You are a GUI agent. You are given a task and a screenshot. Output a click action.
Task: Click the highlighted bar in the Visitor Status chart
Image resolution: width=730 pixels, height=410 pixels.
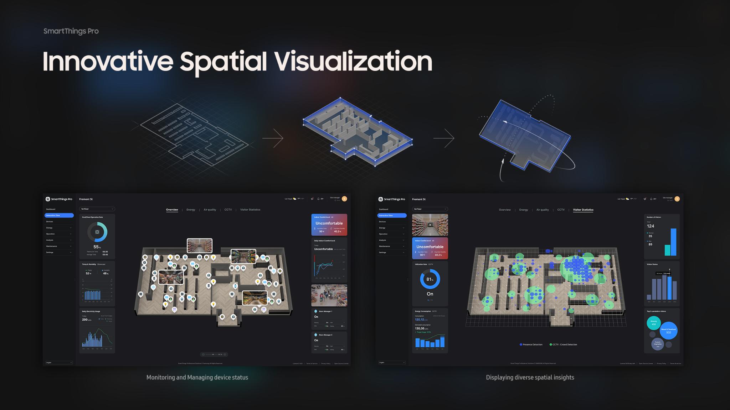[669, 288]
